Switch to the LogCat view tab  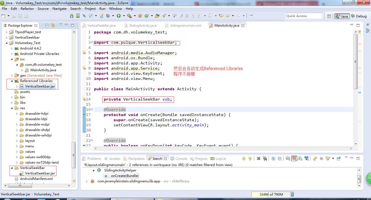[x=218, y=158]
